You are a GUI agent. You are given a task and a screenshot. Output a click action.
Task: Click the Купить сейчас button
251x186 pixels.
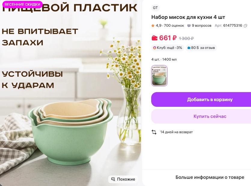click(201, 116)
